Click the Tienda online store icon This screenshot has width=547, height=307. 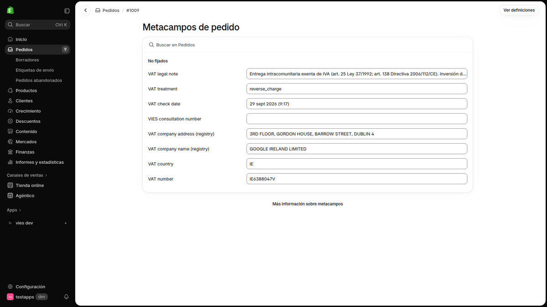(10, 186)
